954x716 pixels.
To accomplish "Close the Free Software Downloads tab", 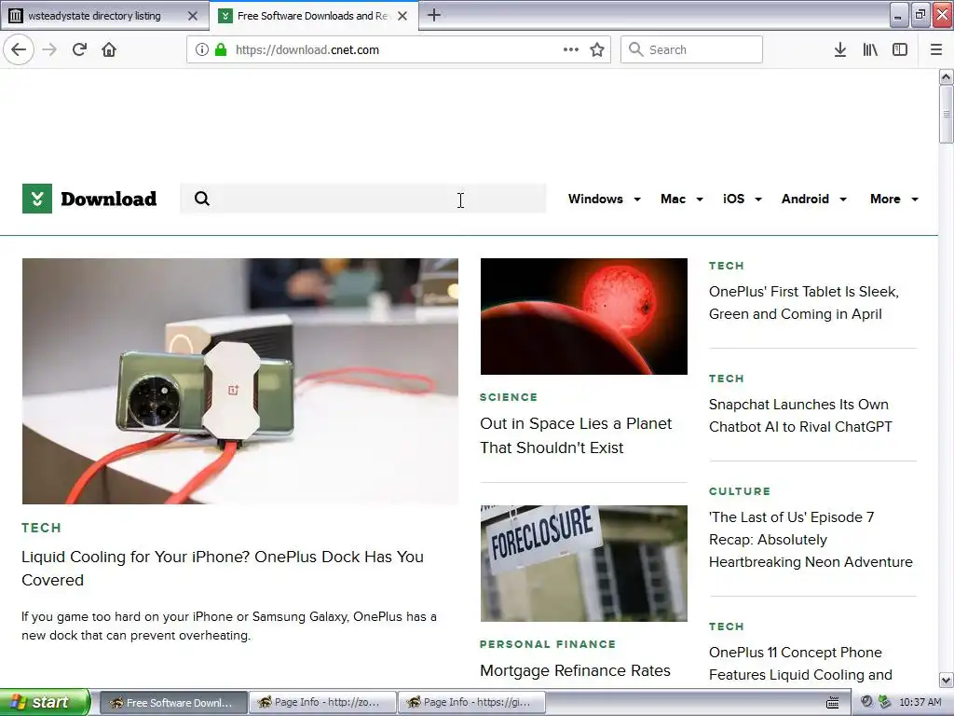I will 402,16.
